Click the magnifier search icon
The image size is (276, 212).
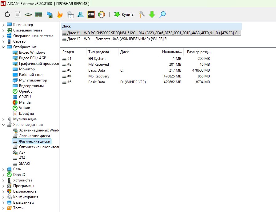coord(162,15)
